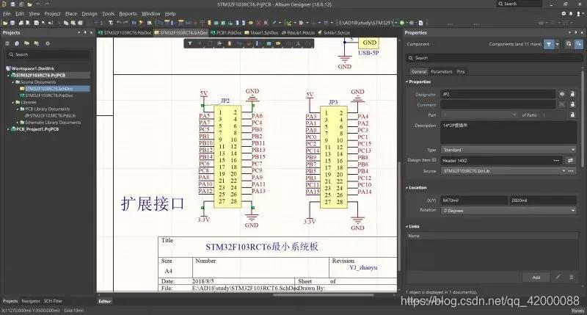Expand the PCB_Project1.PrjPCB project
Viewport: 587px width, 315px height.
click(8, 129)
